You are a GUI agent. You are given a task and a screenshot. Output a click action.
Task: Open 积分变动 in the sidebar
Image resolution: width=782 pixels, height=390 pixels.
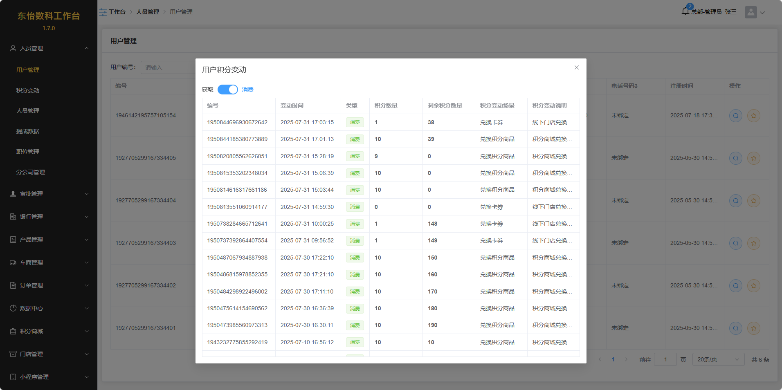[28, 90]
